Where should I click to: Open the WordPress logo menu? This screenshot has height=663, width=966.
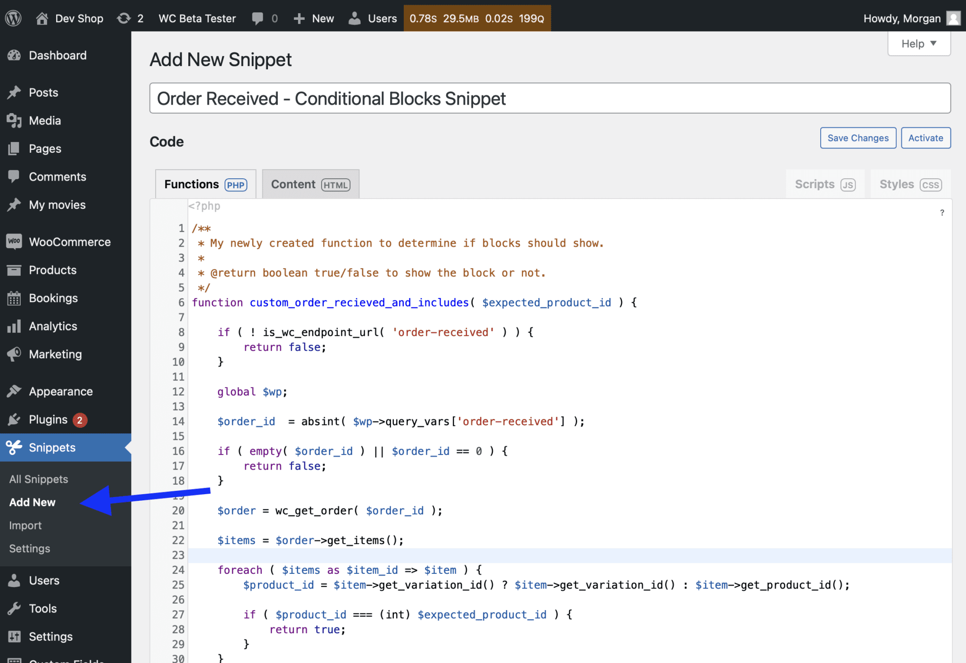pyautogui.click(x=13, y=18)
